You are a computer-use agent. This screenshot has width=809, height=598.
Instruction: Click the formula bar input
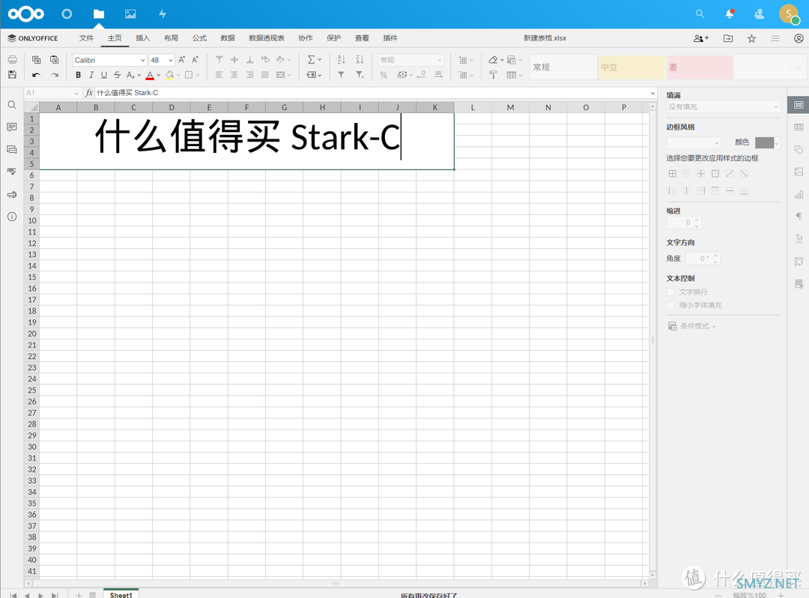coord(372,93)
